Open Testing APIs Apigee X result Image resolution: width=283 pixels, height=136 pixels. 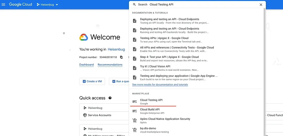[196, 40]
